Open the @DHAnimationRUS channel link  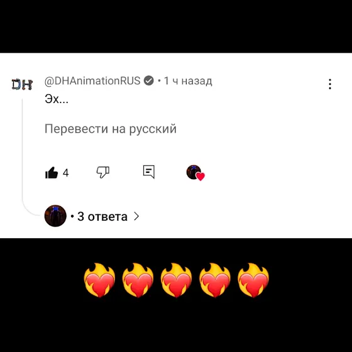[x=92, y=81]
